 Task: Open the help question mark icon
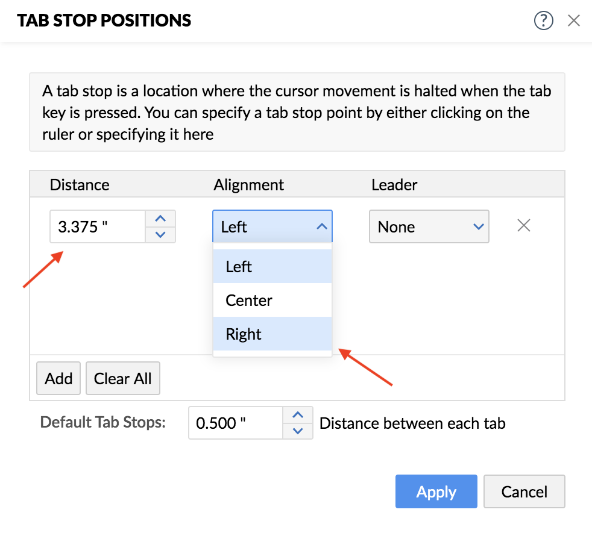click(543, 21)
